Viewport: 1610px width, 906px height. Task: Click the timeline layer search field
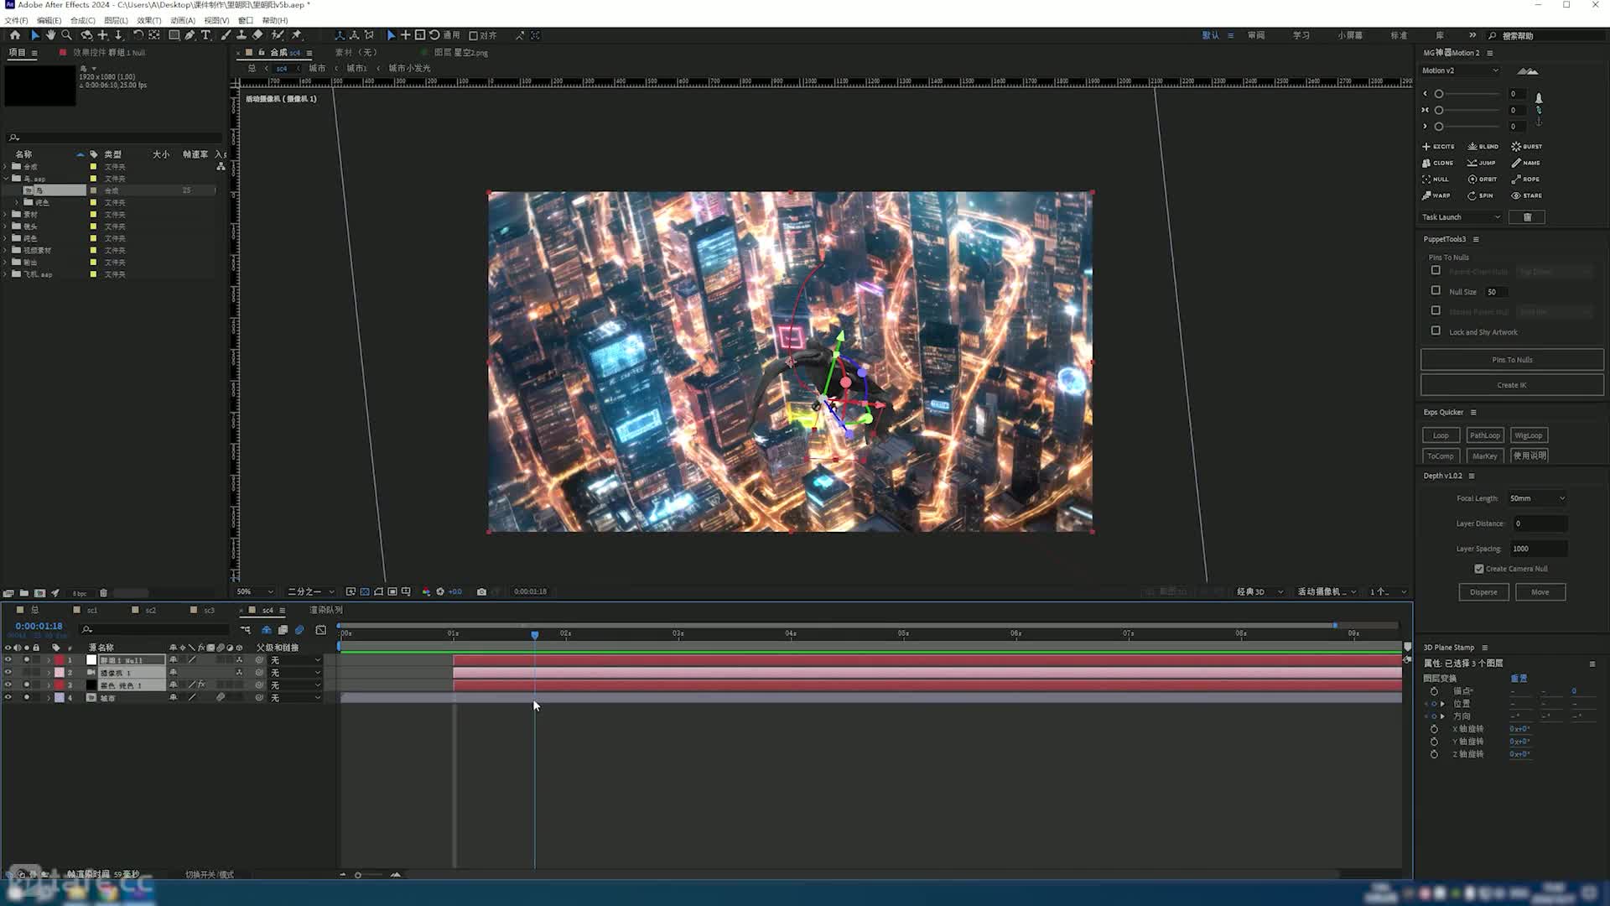155,629
